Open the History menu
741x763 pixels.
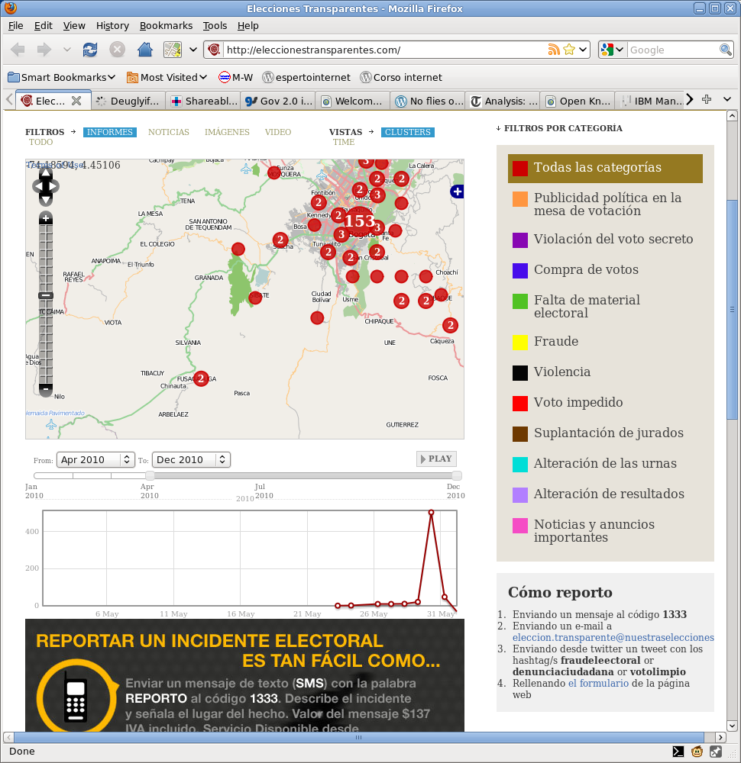[x=112, y=26]
